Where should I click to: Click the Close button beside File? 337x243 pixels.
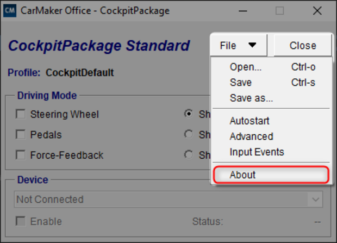tap(303, 45)
